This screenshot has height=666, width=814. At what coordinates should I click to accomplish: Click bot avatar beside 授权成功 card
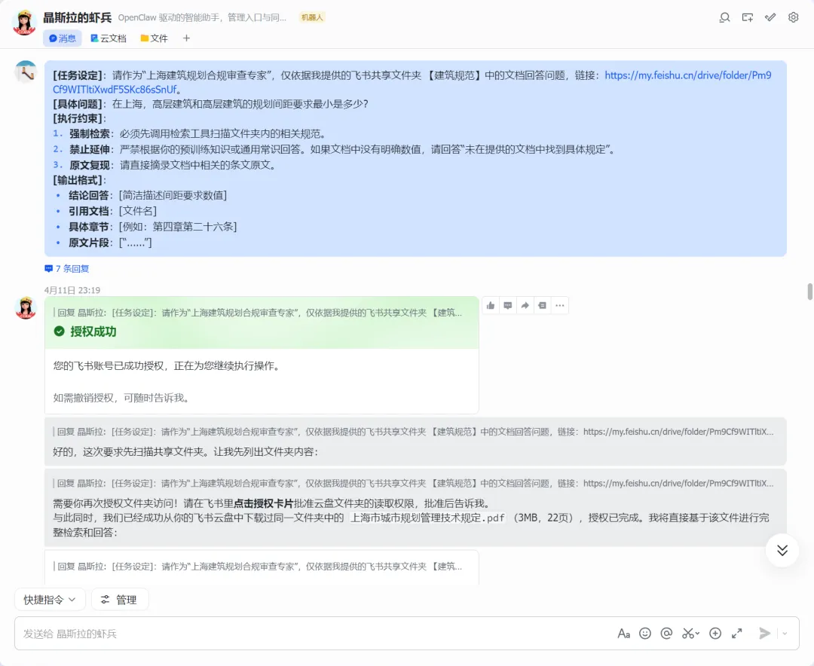[x=25, y=308]
